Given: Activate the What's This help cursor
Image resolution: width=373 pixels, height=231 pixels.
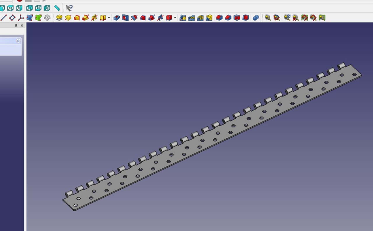Looking at the screenshot, I should (69, 8).
